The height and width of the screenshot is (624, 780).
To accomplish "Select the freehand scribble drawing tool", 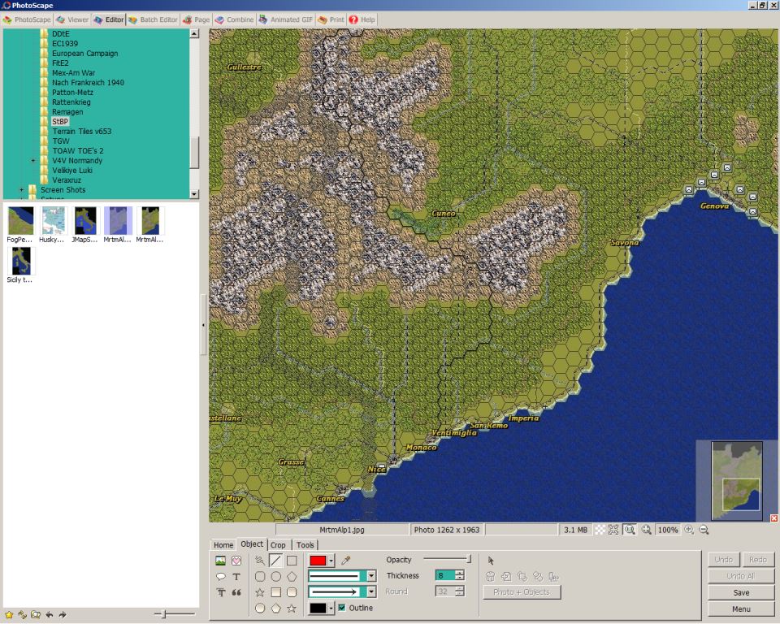I will pyautogui.click(x=260, y=561).
